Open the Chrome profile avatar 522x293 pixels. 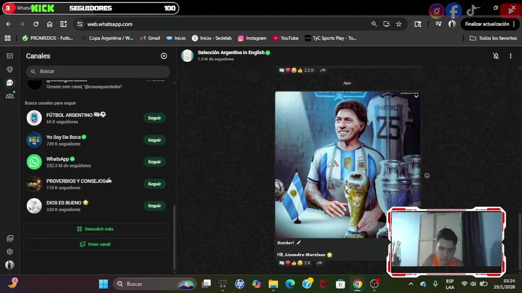click(x=452, y=24)
